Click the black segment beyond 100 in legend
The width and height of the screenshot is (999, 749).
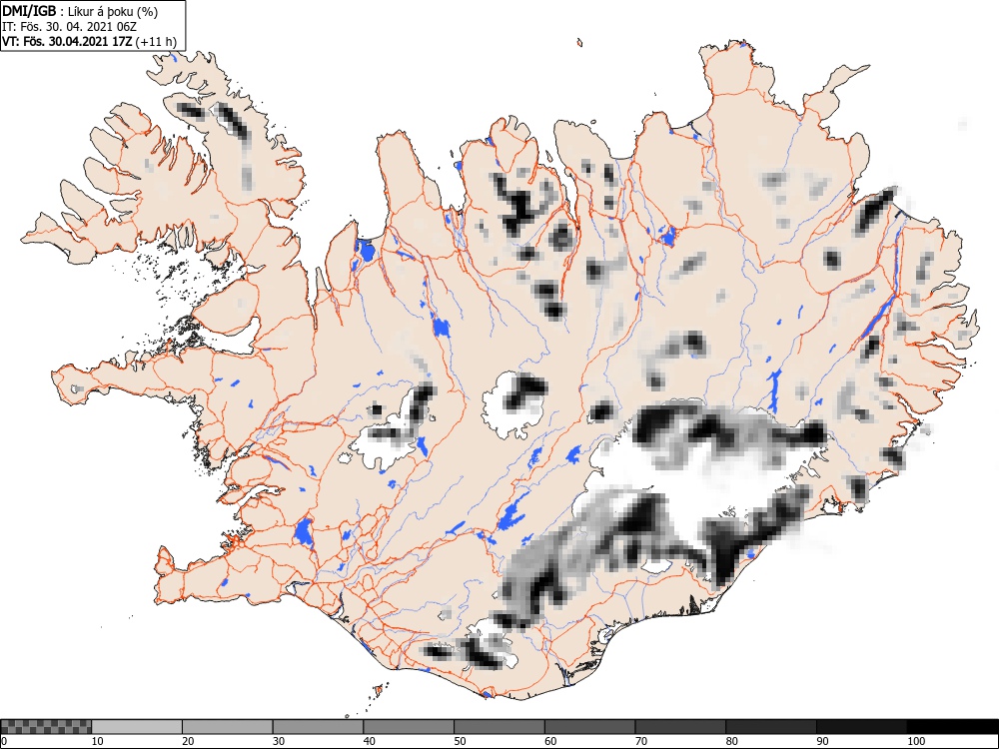tap(952, 727)
